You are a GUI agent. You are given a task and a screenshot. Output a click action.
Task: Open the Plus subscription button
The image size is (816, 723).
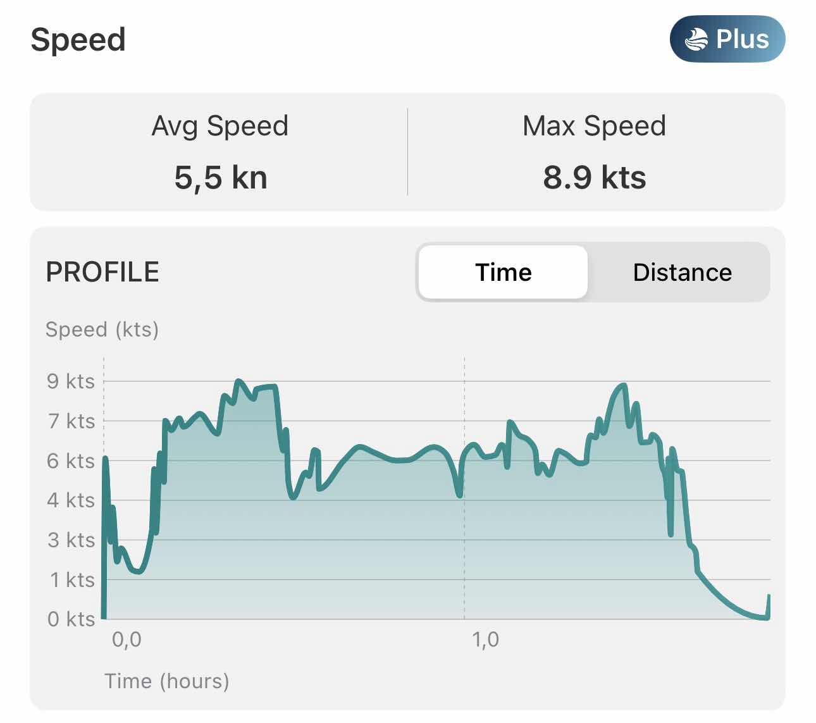pos(727,39)
